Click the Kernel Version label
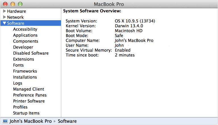The image size is (218, 125). 81,26
